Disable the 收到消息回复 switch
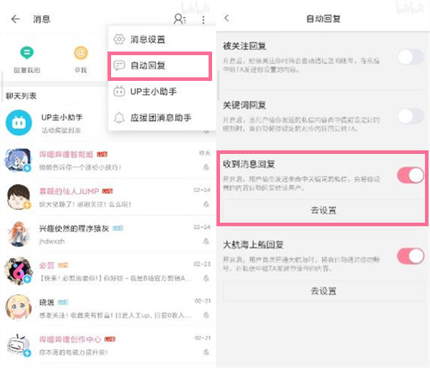The height and width of the screenshot is (368, 430). point(411,174)
